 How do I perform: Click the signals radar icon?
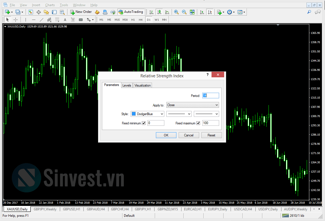pos(113,12)
